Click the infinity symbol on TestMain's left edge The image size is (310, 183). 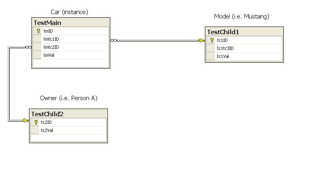pyautogui.click(x=28, y=47)
